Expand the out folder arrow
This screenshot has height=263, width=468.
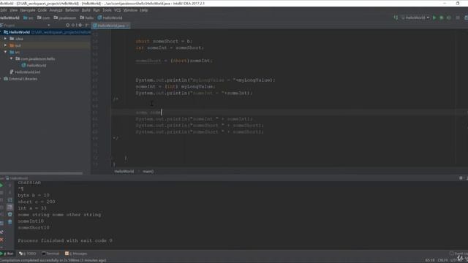[5, 45]
